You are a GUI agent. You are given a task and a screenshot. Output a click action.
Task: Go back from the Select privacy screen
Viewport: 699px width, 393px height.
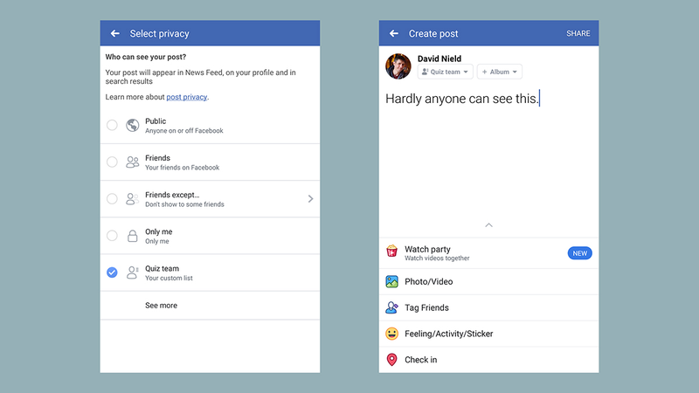(115, 33)
